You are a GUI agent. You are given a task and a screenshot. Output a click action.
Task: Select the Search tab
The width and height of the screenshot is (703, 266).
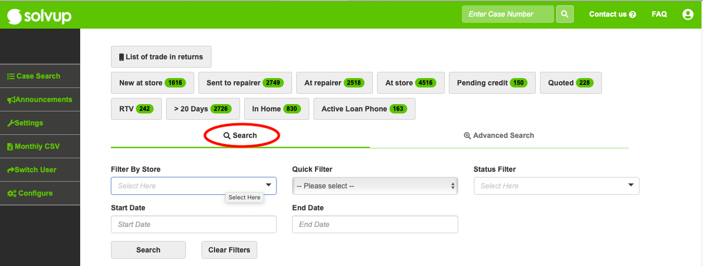240,135
